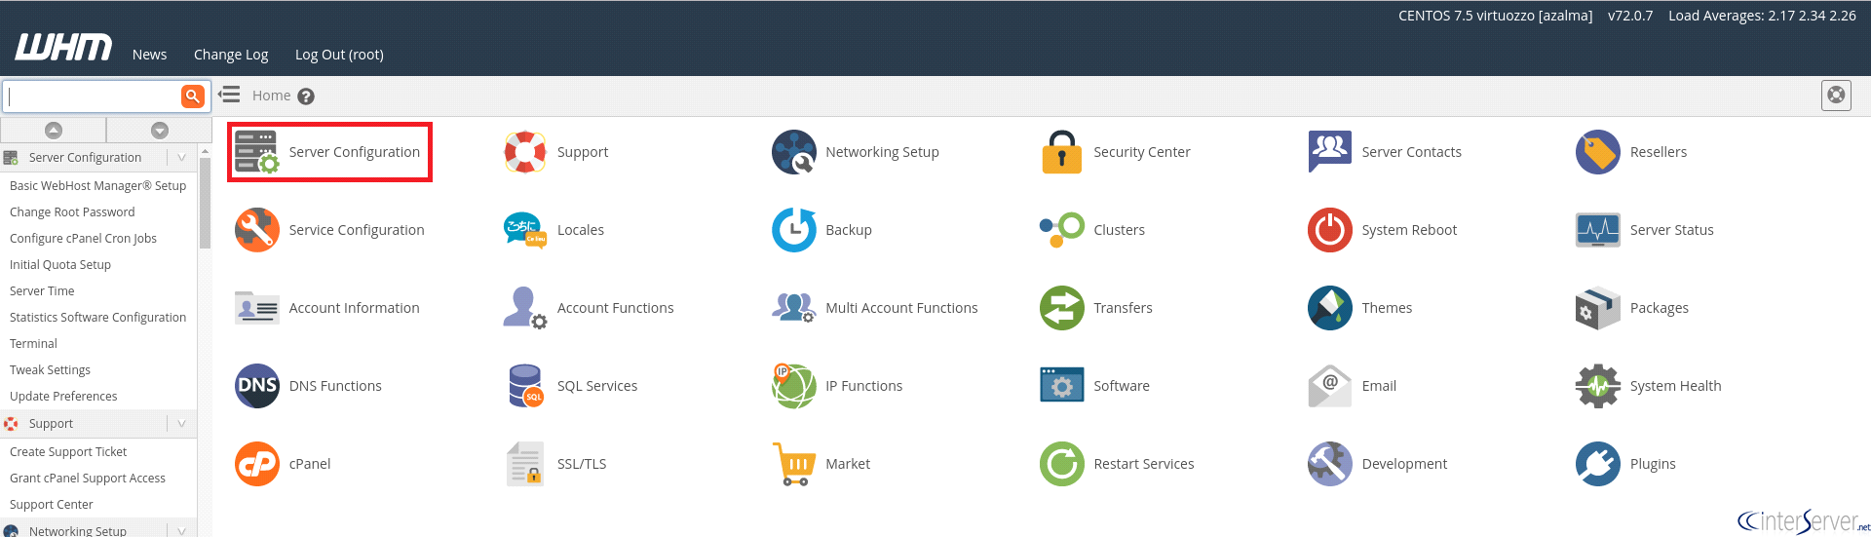
Task: Open the Account Functions icon
Action: pos(525,308)
